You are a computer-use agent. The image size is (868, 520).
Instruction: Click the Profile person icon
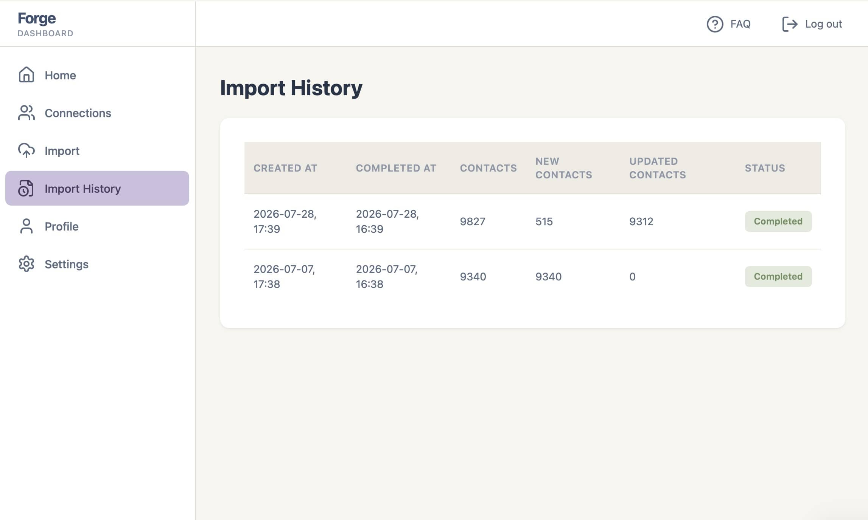(26, 226)
